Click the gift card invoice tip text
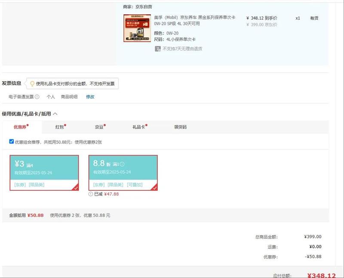Image resolution: width=344 pixels, height=278 pixels. pos(75,84)
